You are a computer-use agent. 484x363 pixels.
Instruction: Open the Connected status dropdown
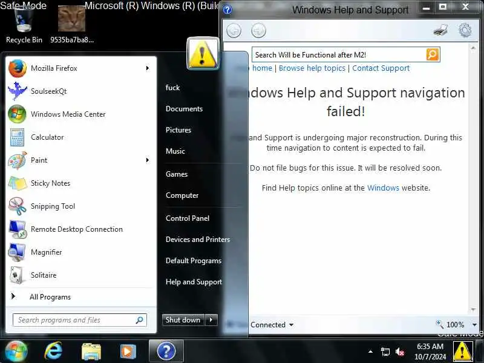pyautogui.click(x=272, y=325)
